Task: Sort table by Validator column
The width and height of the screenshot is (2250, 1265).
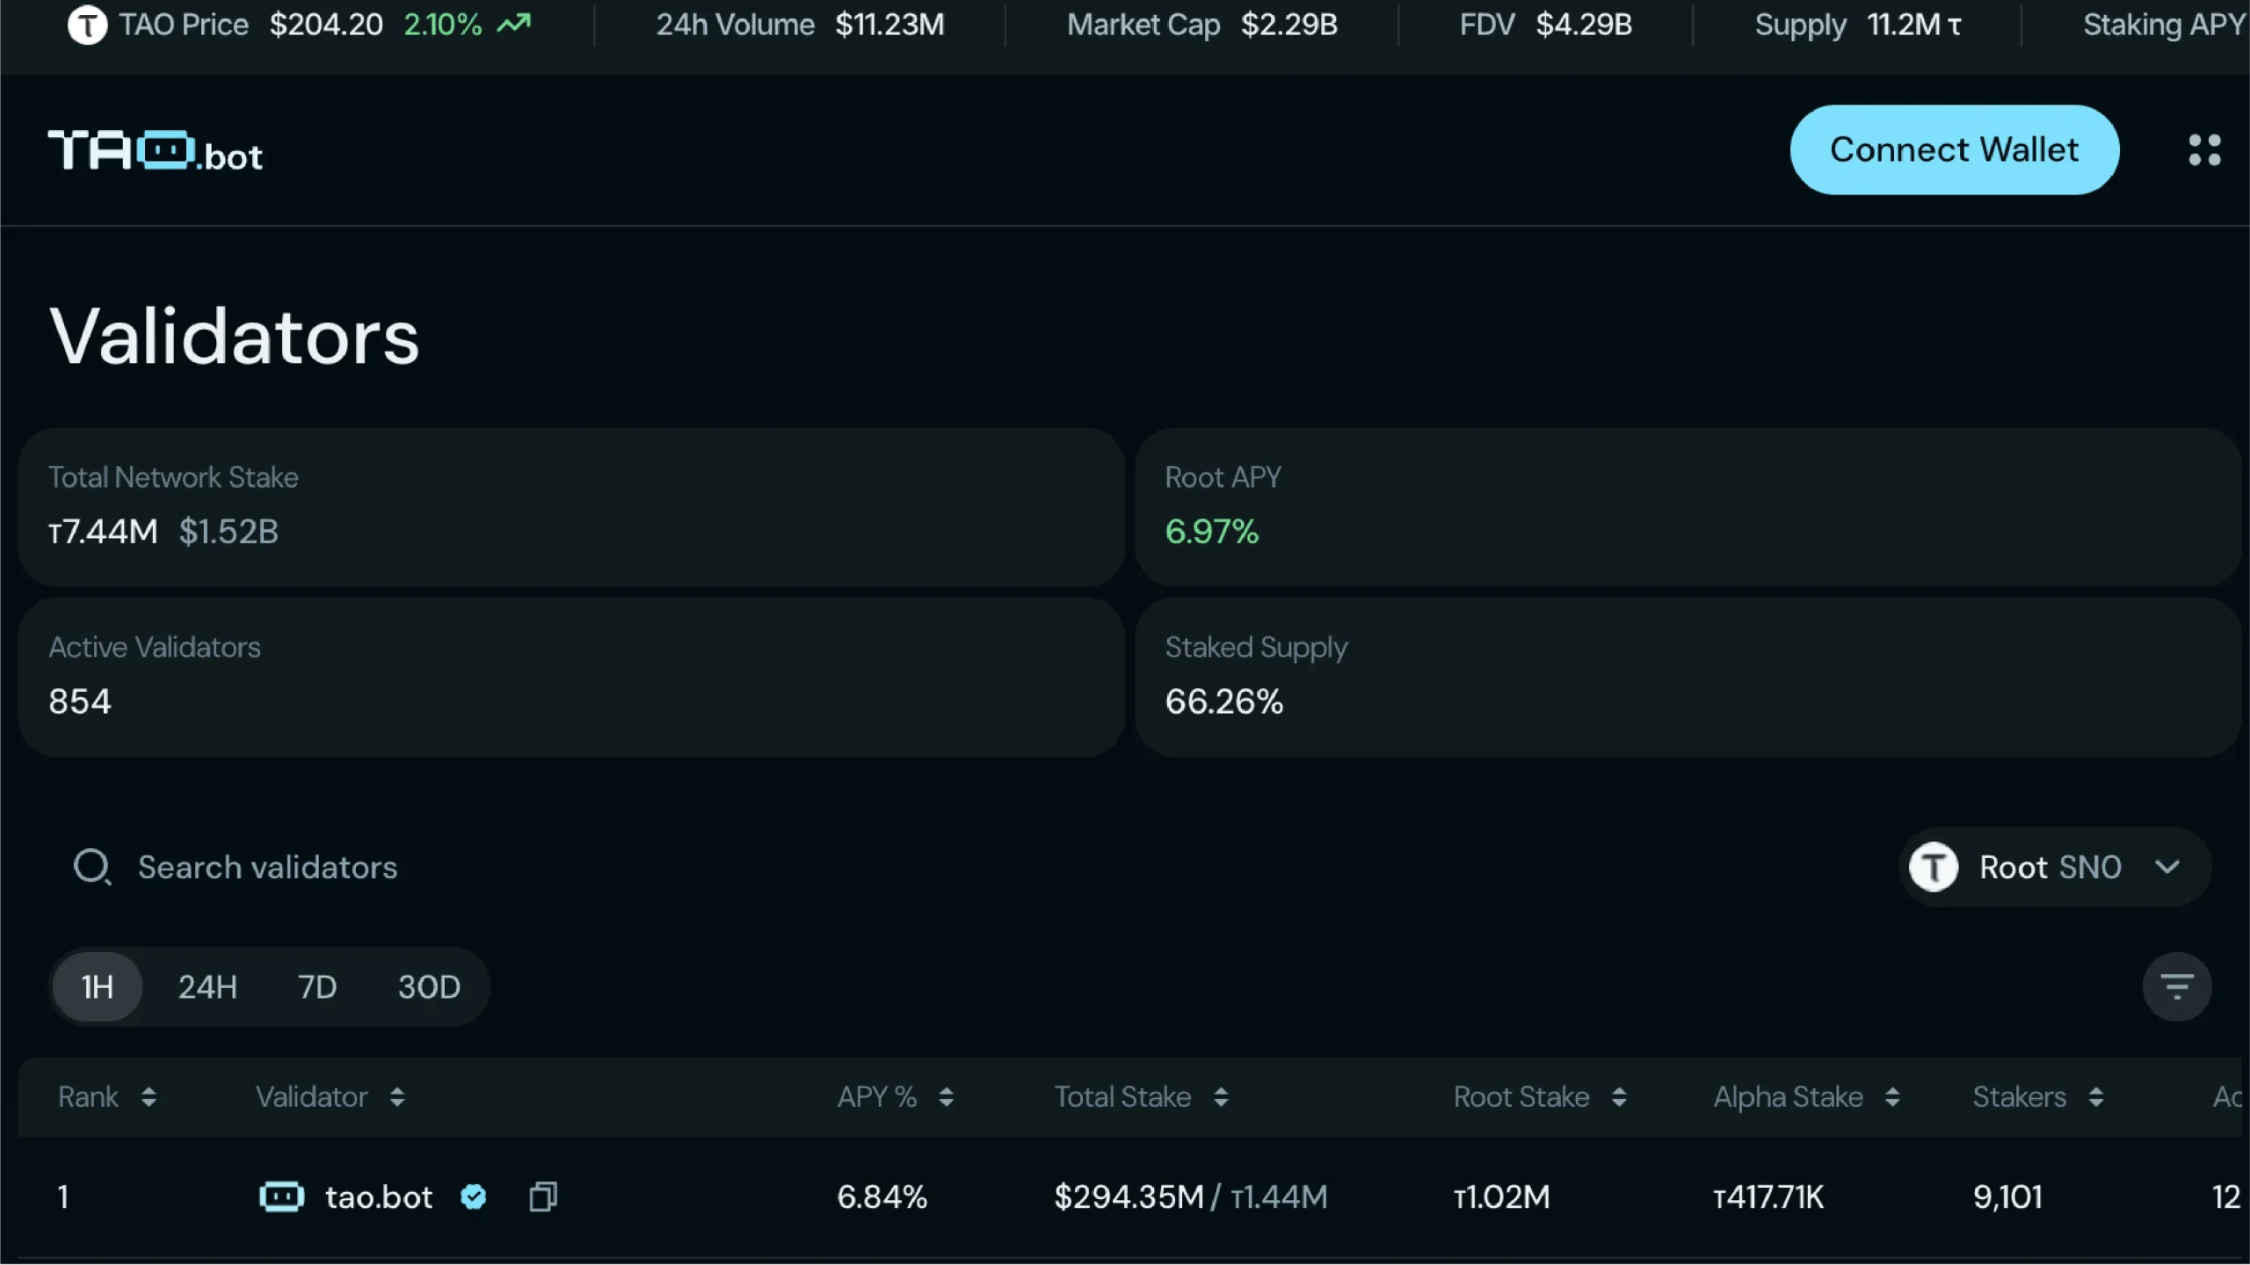Action: pyautogui.click(x=397, y=1097)
